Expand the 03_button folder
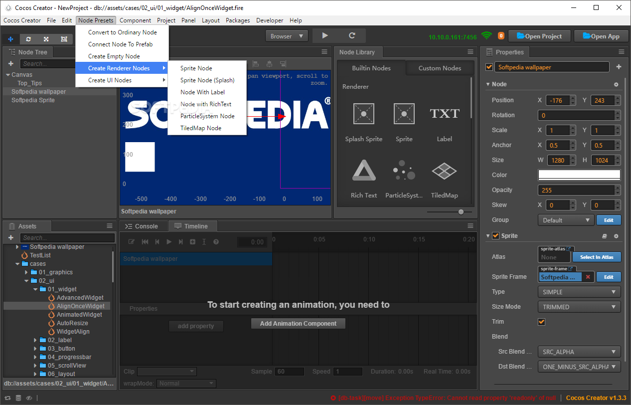Viewport: 631px width, 405px height. 35,349
